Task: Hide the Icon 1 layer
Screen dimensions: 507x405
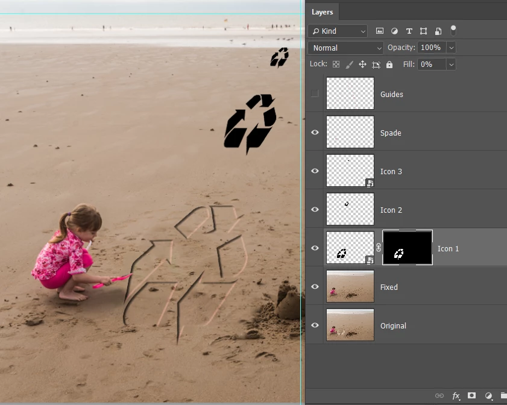Action: pos(315,248)
